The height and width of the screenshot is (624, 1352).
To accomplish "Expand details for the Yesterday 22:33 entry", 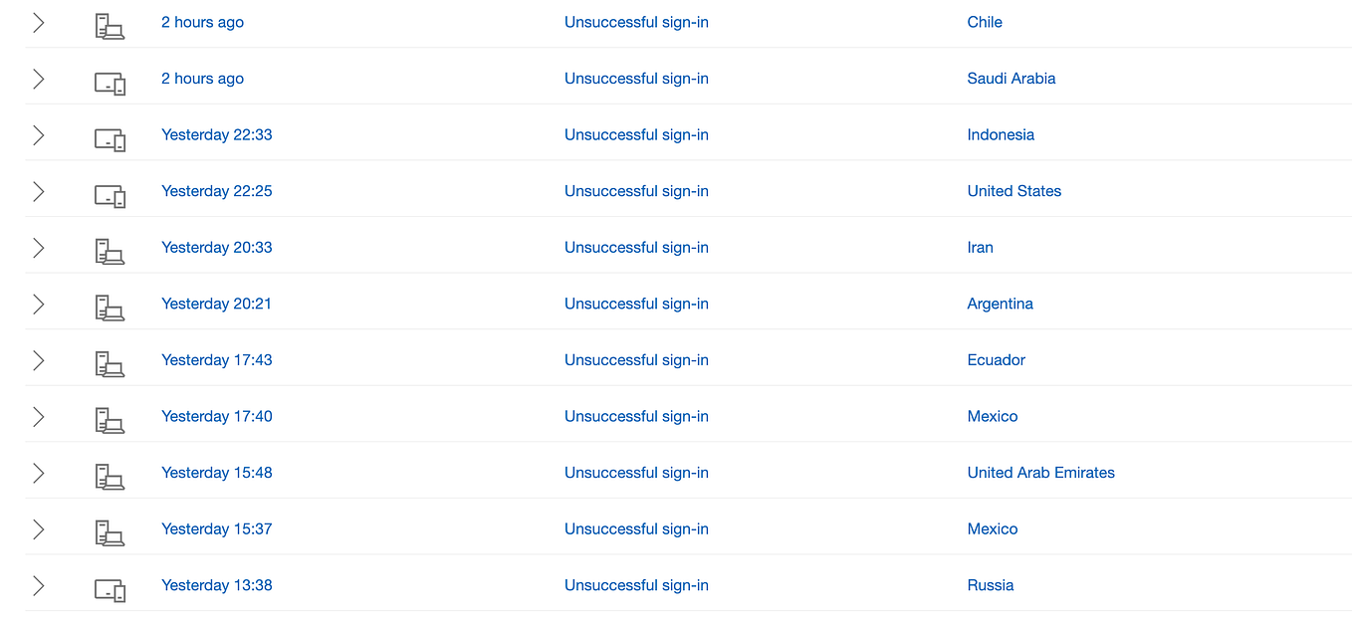I will (x=38, y=134).
